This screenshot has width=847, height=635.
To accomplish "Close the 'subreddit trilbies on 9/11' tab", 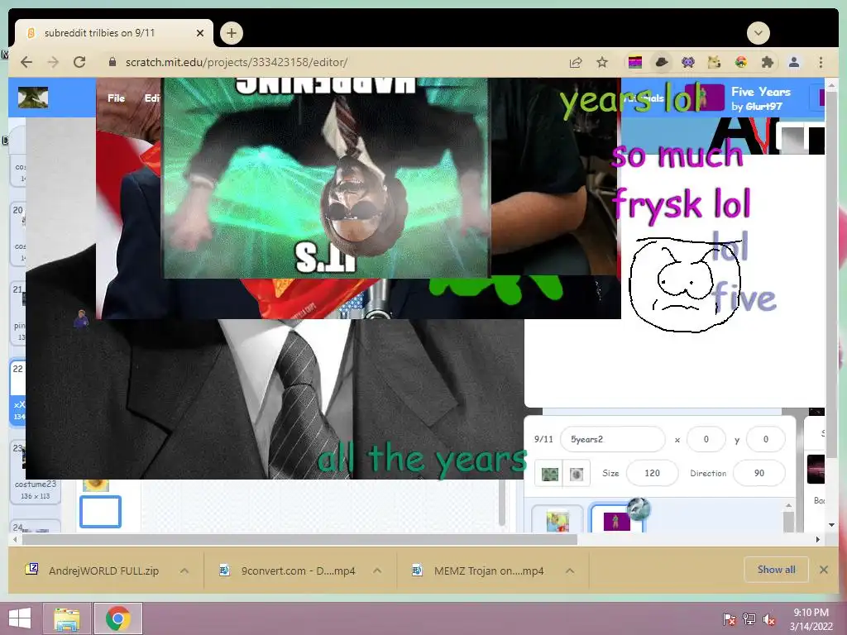I will [200, 33].
